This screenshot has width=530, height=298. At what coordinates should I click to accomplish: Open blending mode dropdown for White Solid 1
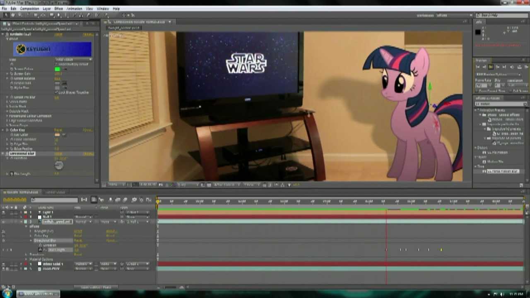tap(84, 264)
